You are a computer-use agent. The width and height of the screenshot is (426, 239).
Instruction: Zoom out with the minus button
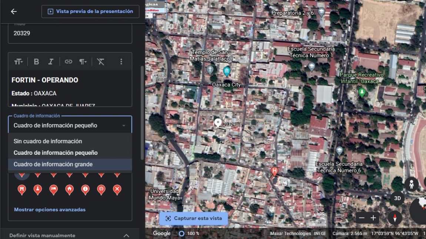tap(361, 218)
